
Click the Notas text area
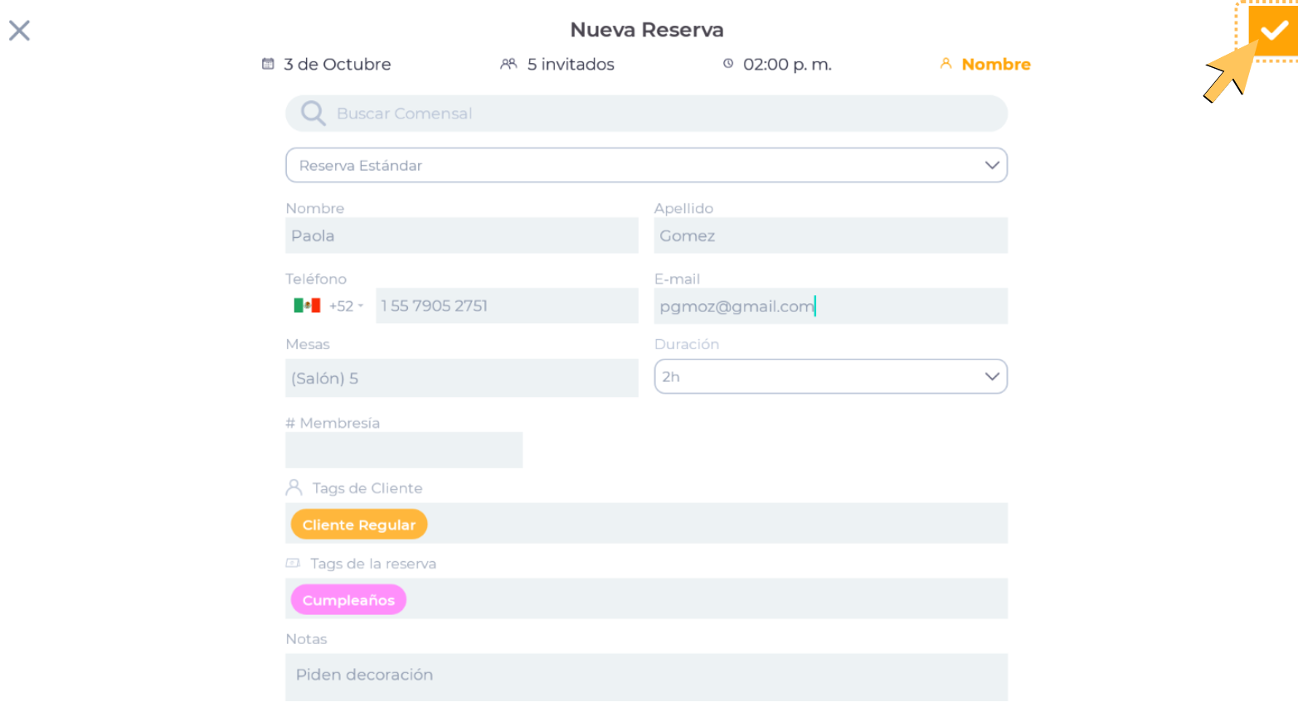[x=646, y=676]
